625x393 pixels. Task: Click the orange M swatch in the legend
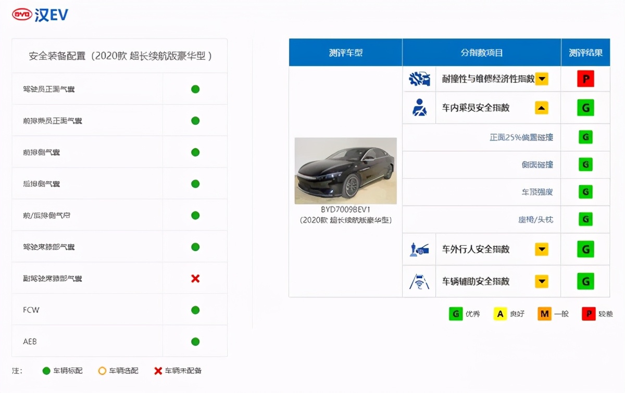[x=545, y=313]
